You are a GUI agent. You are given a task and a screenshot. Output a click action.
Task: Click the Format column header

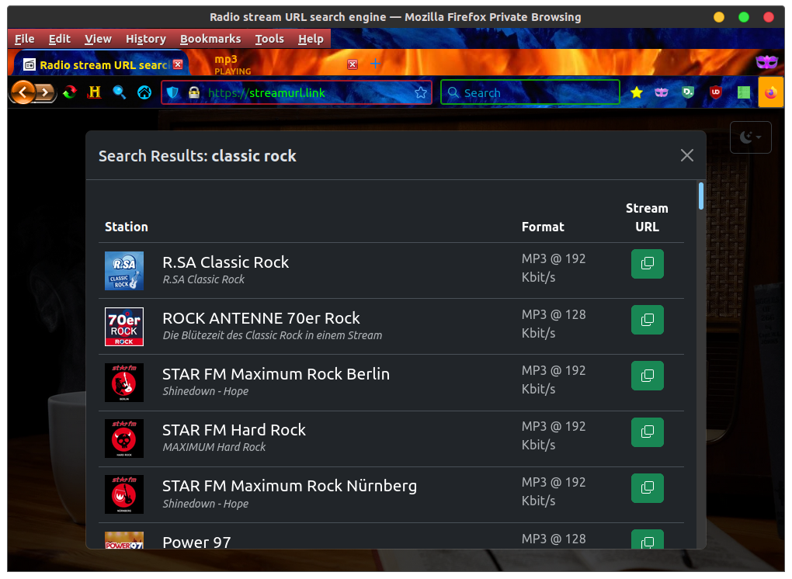tap(543, 227)
